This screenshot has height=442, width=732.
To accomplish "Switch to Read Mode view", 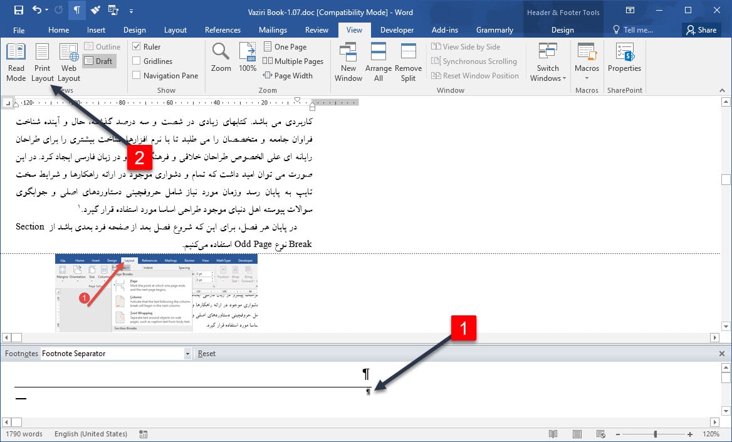I will pos(16,63).
